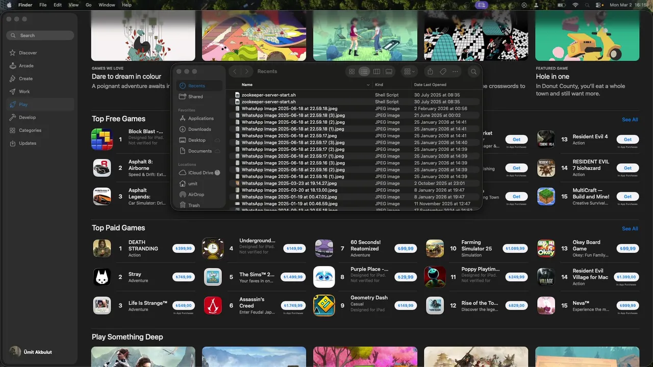This screenshot has height=367, width=653.
Task: Click See All for Top Free Games
Action: point(630,120)
